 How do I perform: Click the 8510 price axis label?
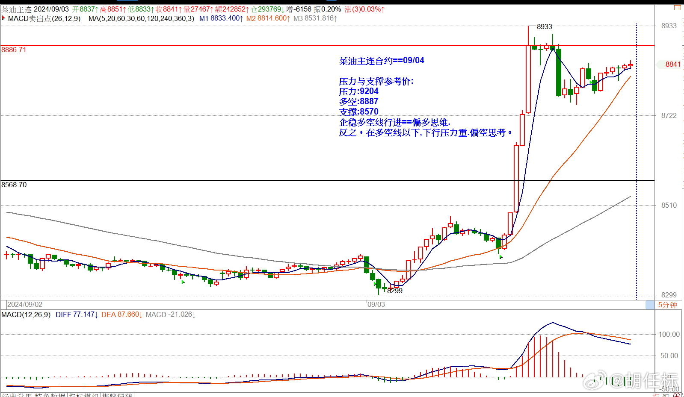tap(669, 205)
